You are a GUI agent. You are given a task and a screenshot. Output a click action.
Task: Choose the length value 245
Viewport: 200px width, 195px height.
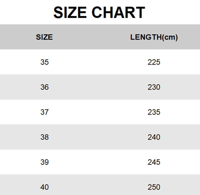pyautogui.click(x=154, y=162)
